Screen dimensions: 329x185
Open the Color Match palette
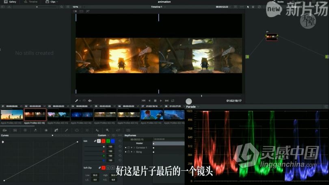(15, 130)
